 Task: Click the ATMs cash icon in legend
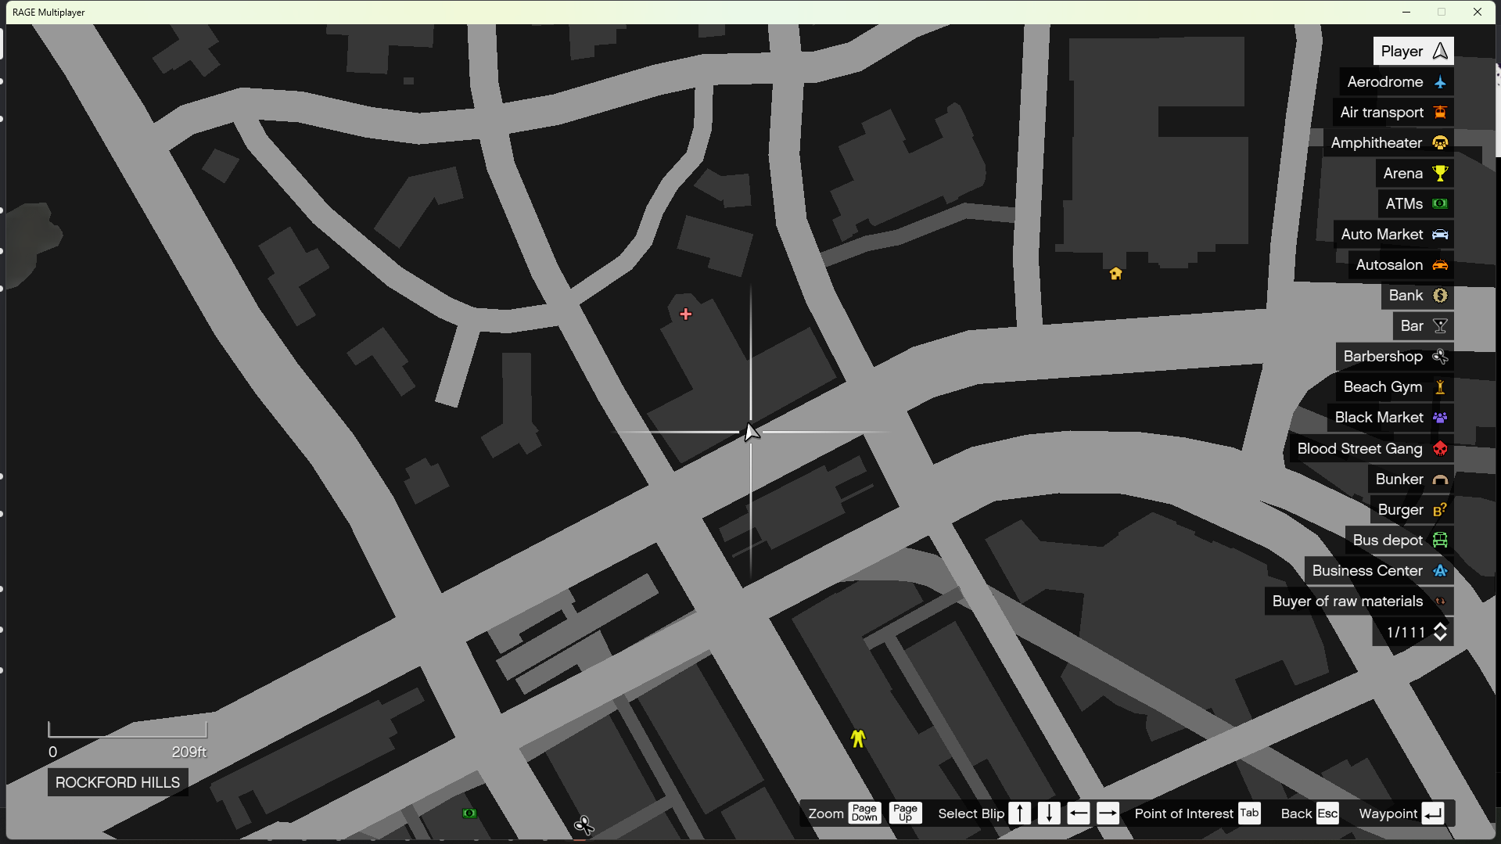pyautogui.click(x=1440, y=204)
